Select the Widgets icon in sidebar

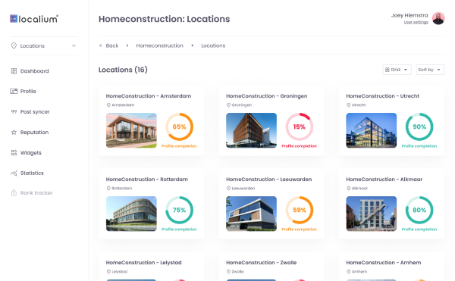tap(14, 153)
